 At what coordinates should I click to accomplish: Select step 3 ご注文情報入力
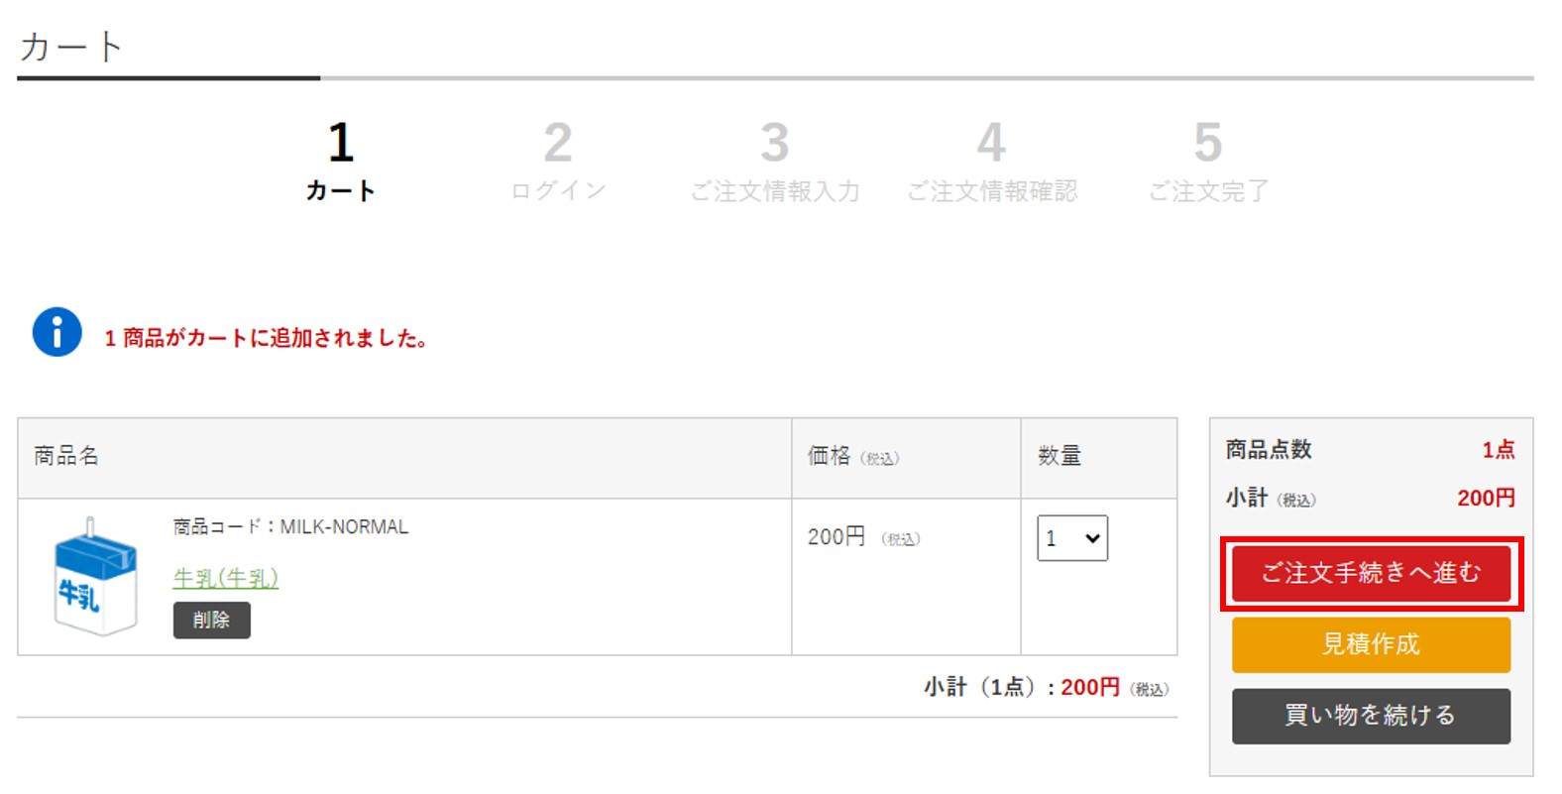(x=775, y=162)
